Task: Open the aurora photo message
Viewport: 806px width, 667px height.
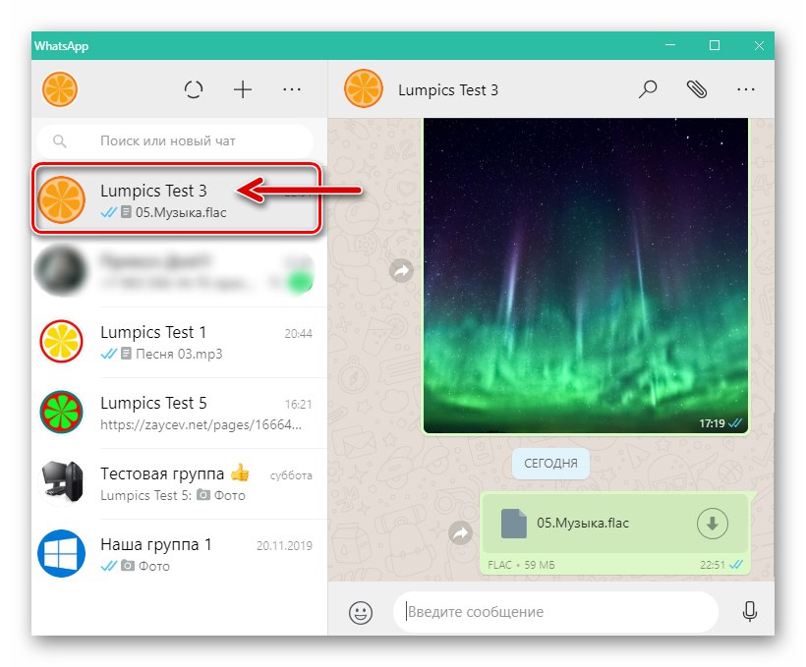Action: pos(586,275)
